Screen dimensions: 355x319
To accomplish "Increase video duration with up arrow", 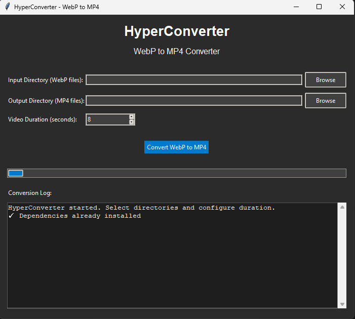I will pos(132,117).
